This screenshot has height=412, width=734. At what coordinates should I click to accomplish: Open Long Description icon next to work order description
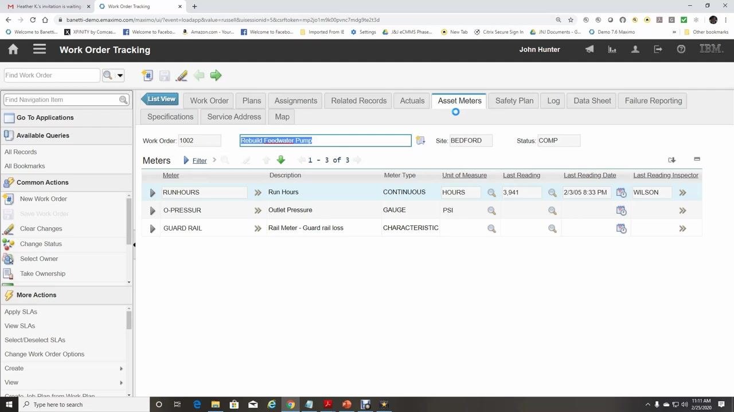pos(420,141)
